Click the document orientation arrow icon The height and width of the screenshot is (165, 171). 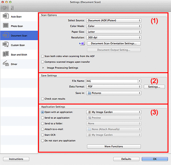click(82, 43)
